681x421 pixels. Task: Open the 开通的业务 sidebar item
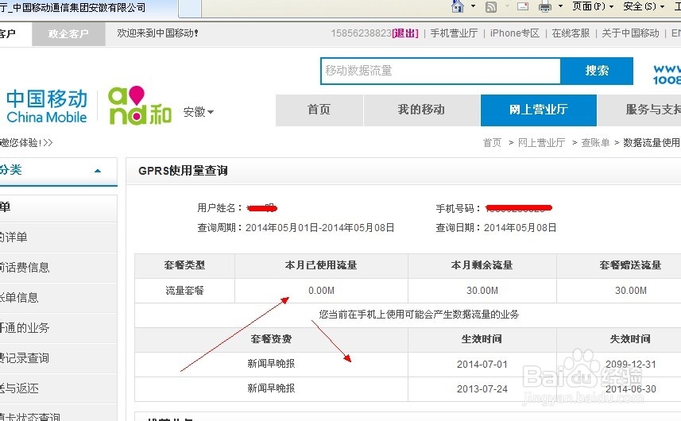58,328
